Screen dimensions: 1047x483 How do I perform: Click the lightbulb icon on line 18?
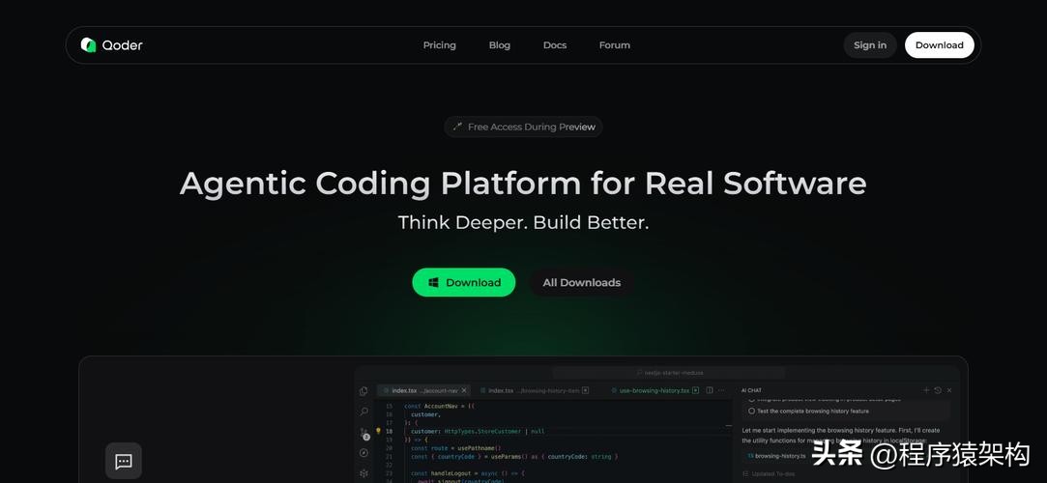point(379,432)
